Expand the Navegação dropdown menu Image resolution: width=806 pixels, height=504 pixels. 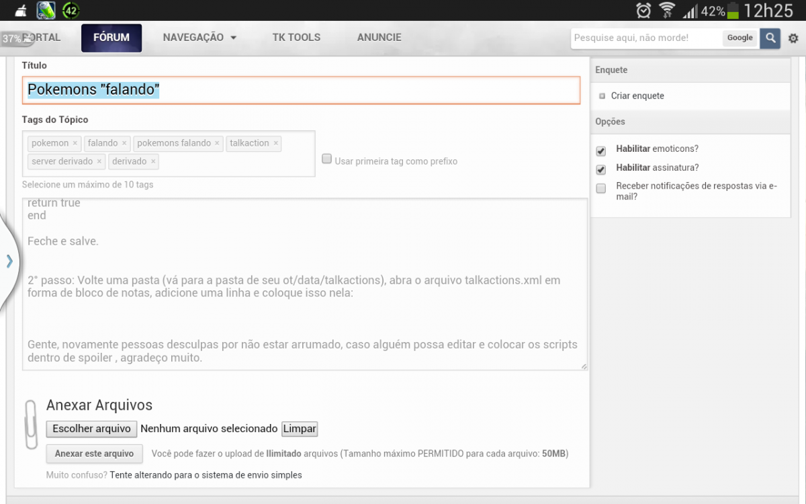[199, 38]
